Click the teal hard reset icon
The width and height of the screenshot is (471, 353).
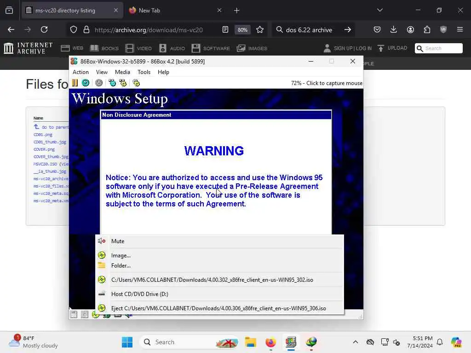[86, 83]
